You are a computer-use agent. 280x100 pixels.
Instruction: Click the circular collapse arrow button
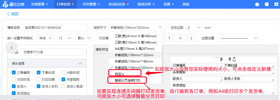(x=12, y=48)
